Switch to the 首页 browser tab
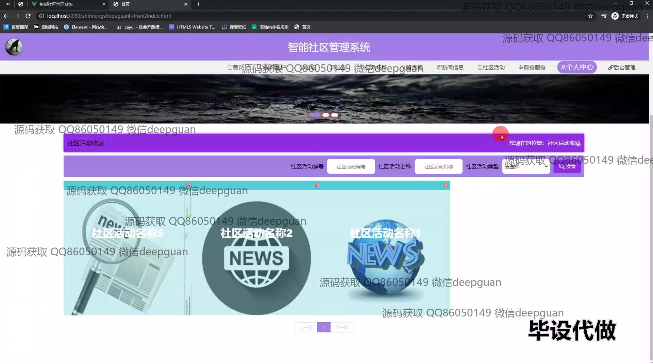The width and height of the screenshot is (653, 364). point(151,4)
